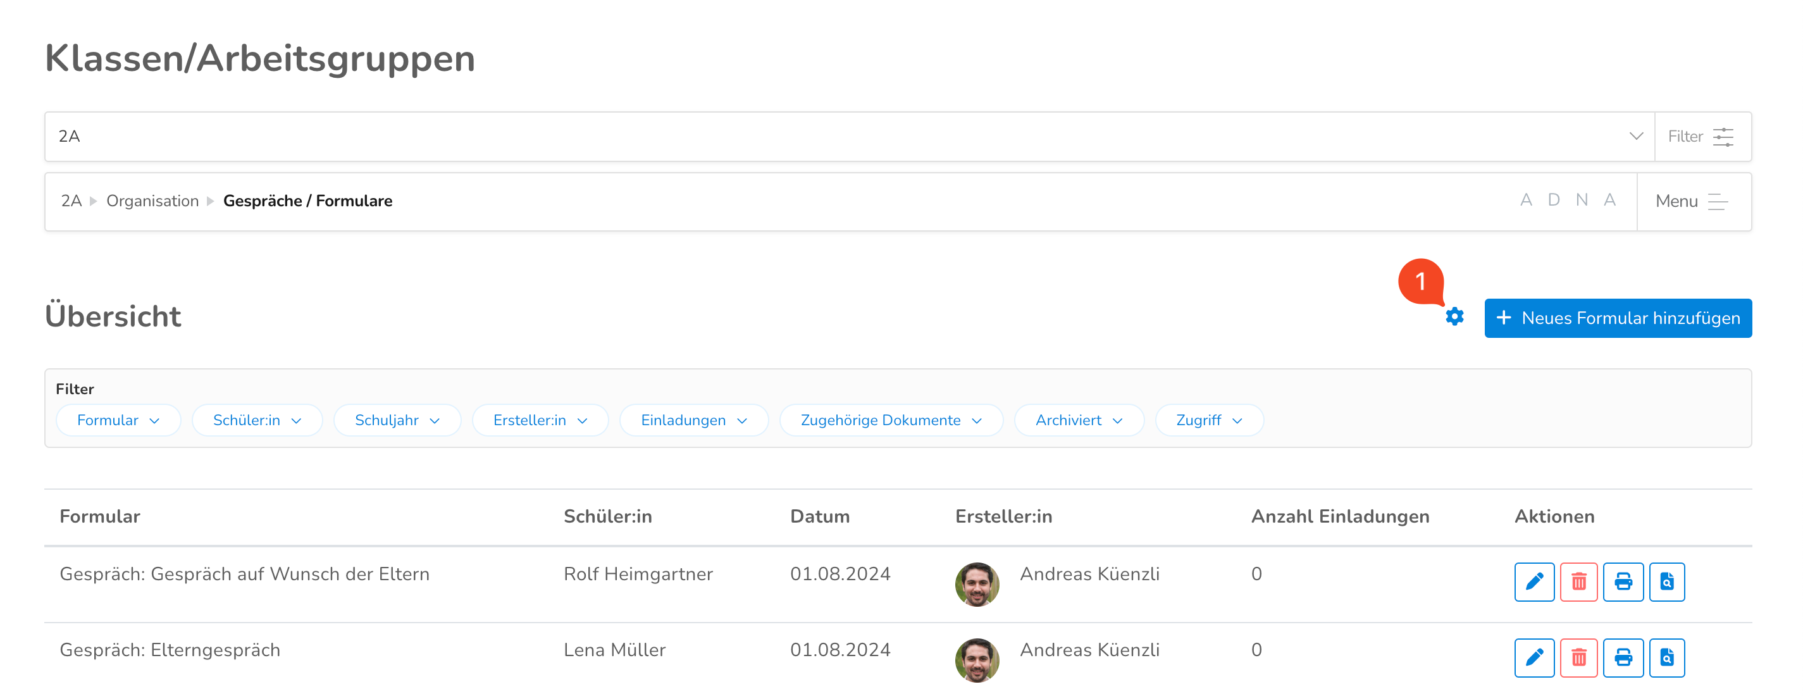Viewport: 1803px width, 696px height.
Task: Open the Menu in the breadcrumb bar
Action: tap(1692, 202)
